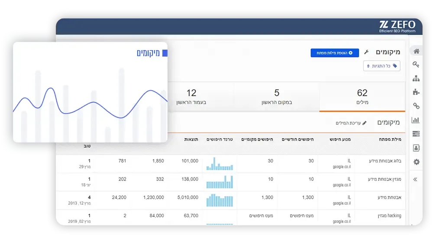
Task: Click keyword בלוג אבטחת מידע
Action: click(x=385, y=161)
